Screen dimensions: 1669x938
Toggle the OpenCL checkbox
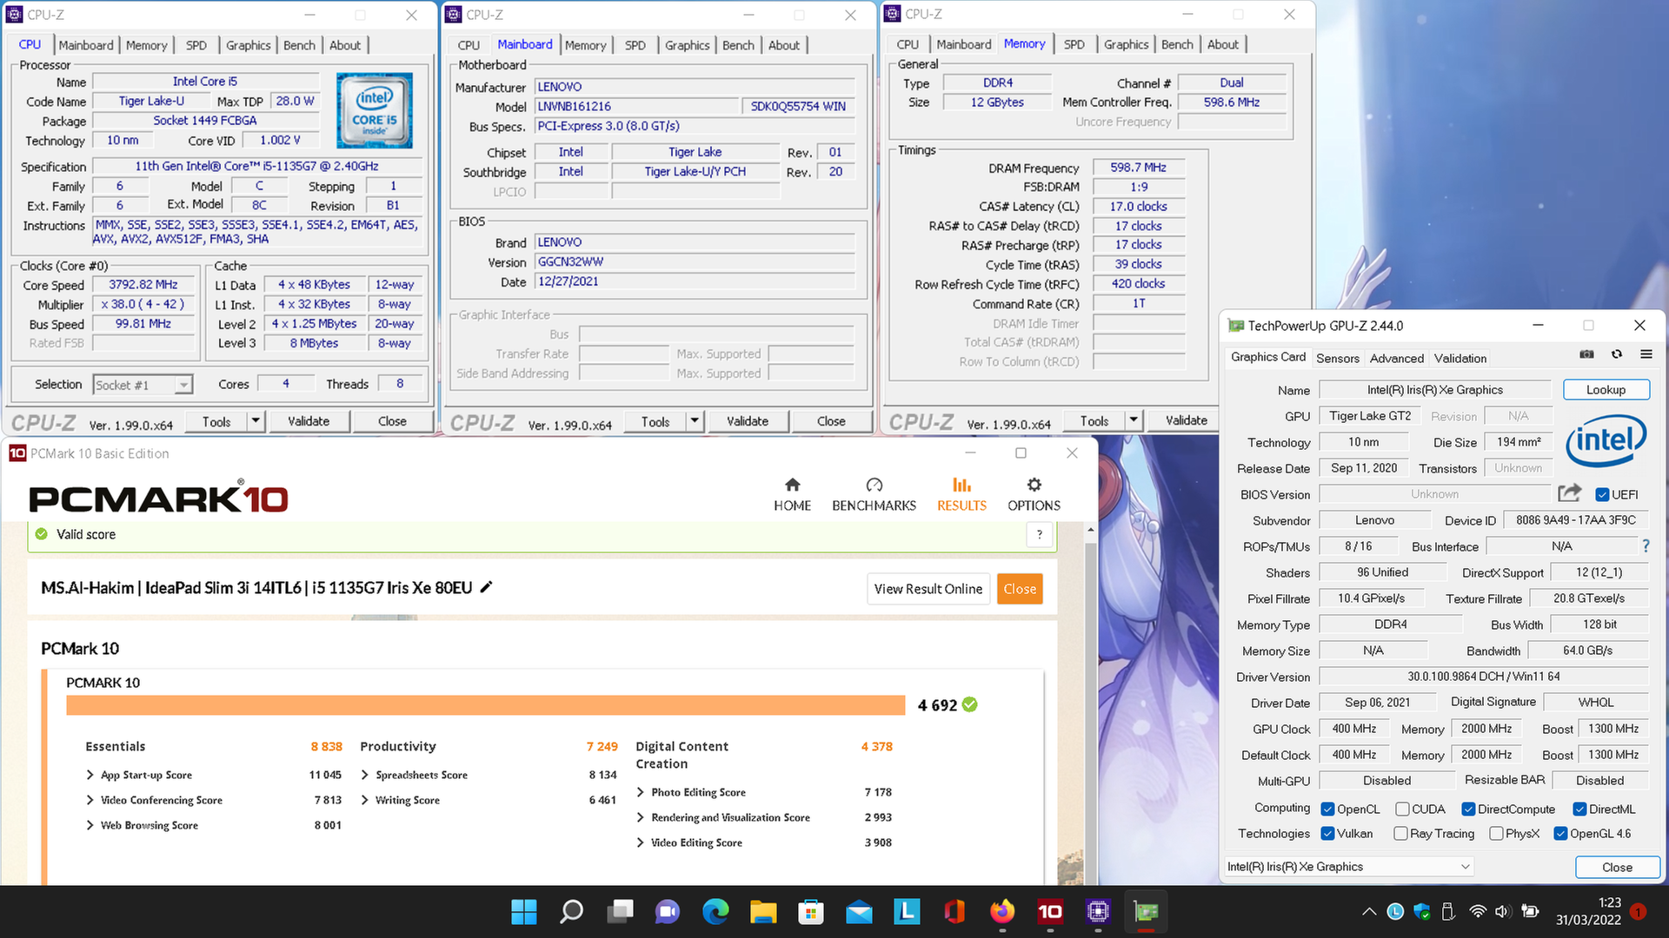click(x=1327, y=809)
